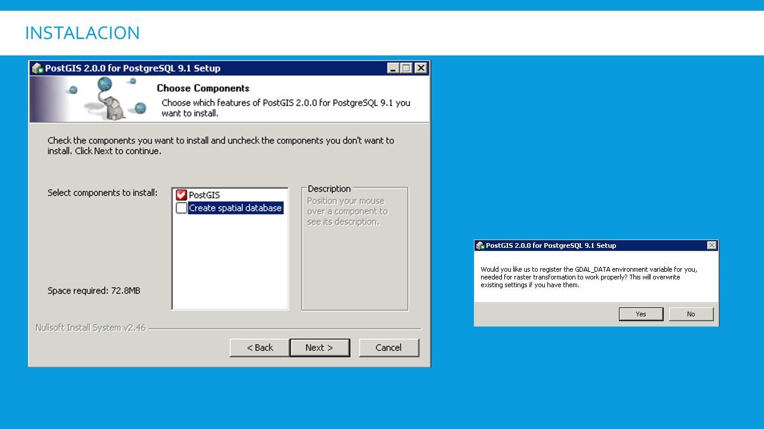Select the PostGIS component label
The width and height of the screenshot is (764, 429).
tap(204, 195)
